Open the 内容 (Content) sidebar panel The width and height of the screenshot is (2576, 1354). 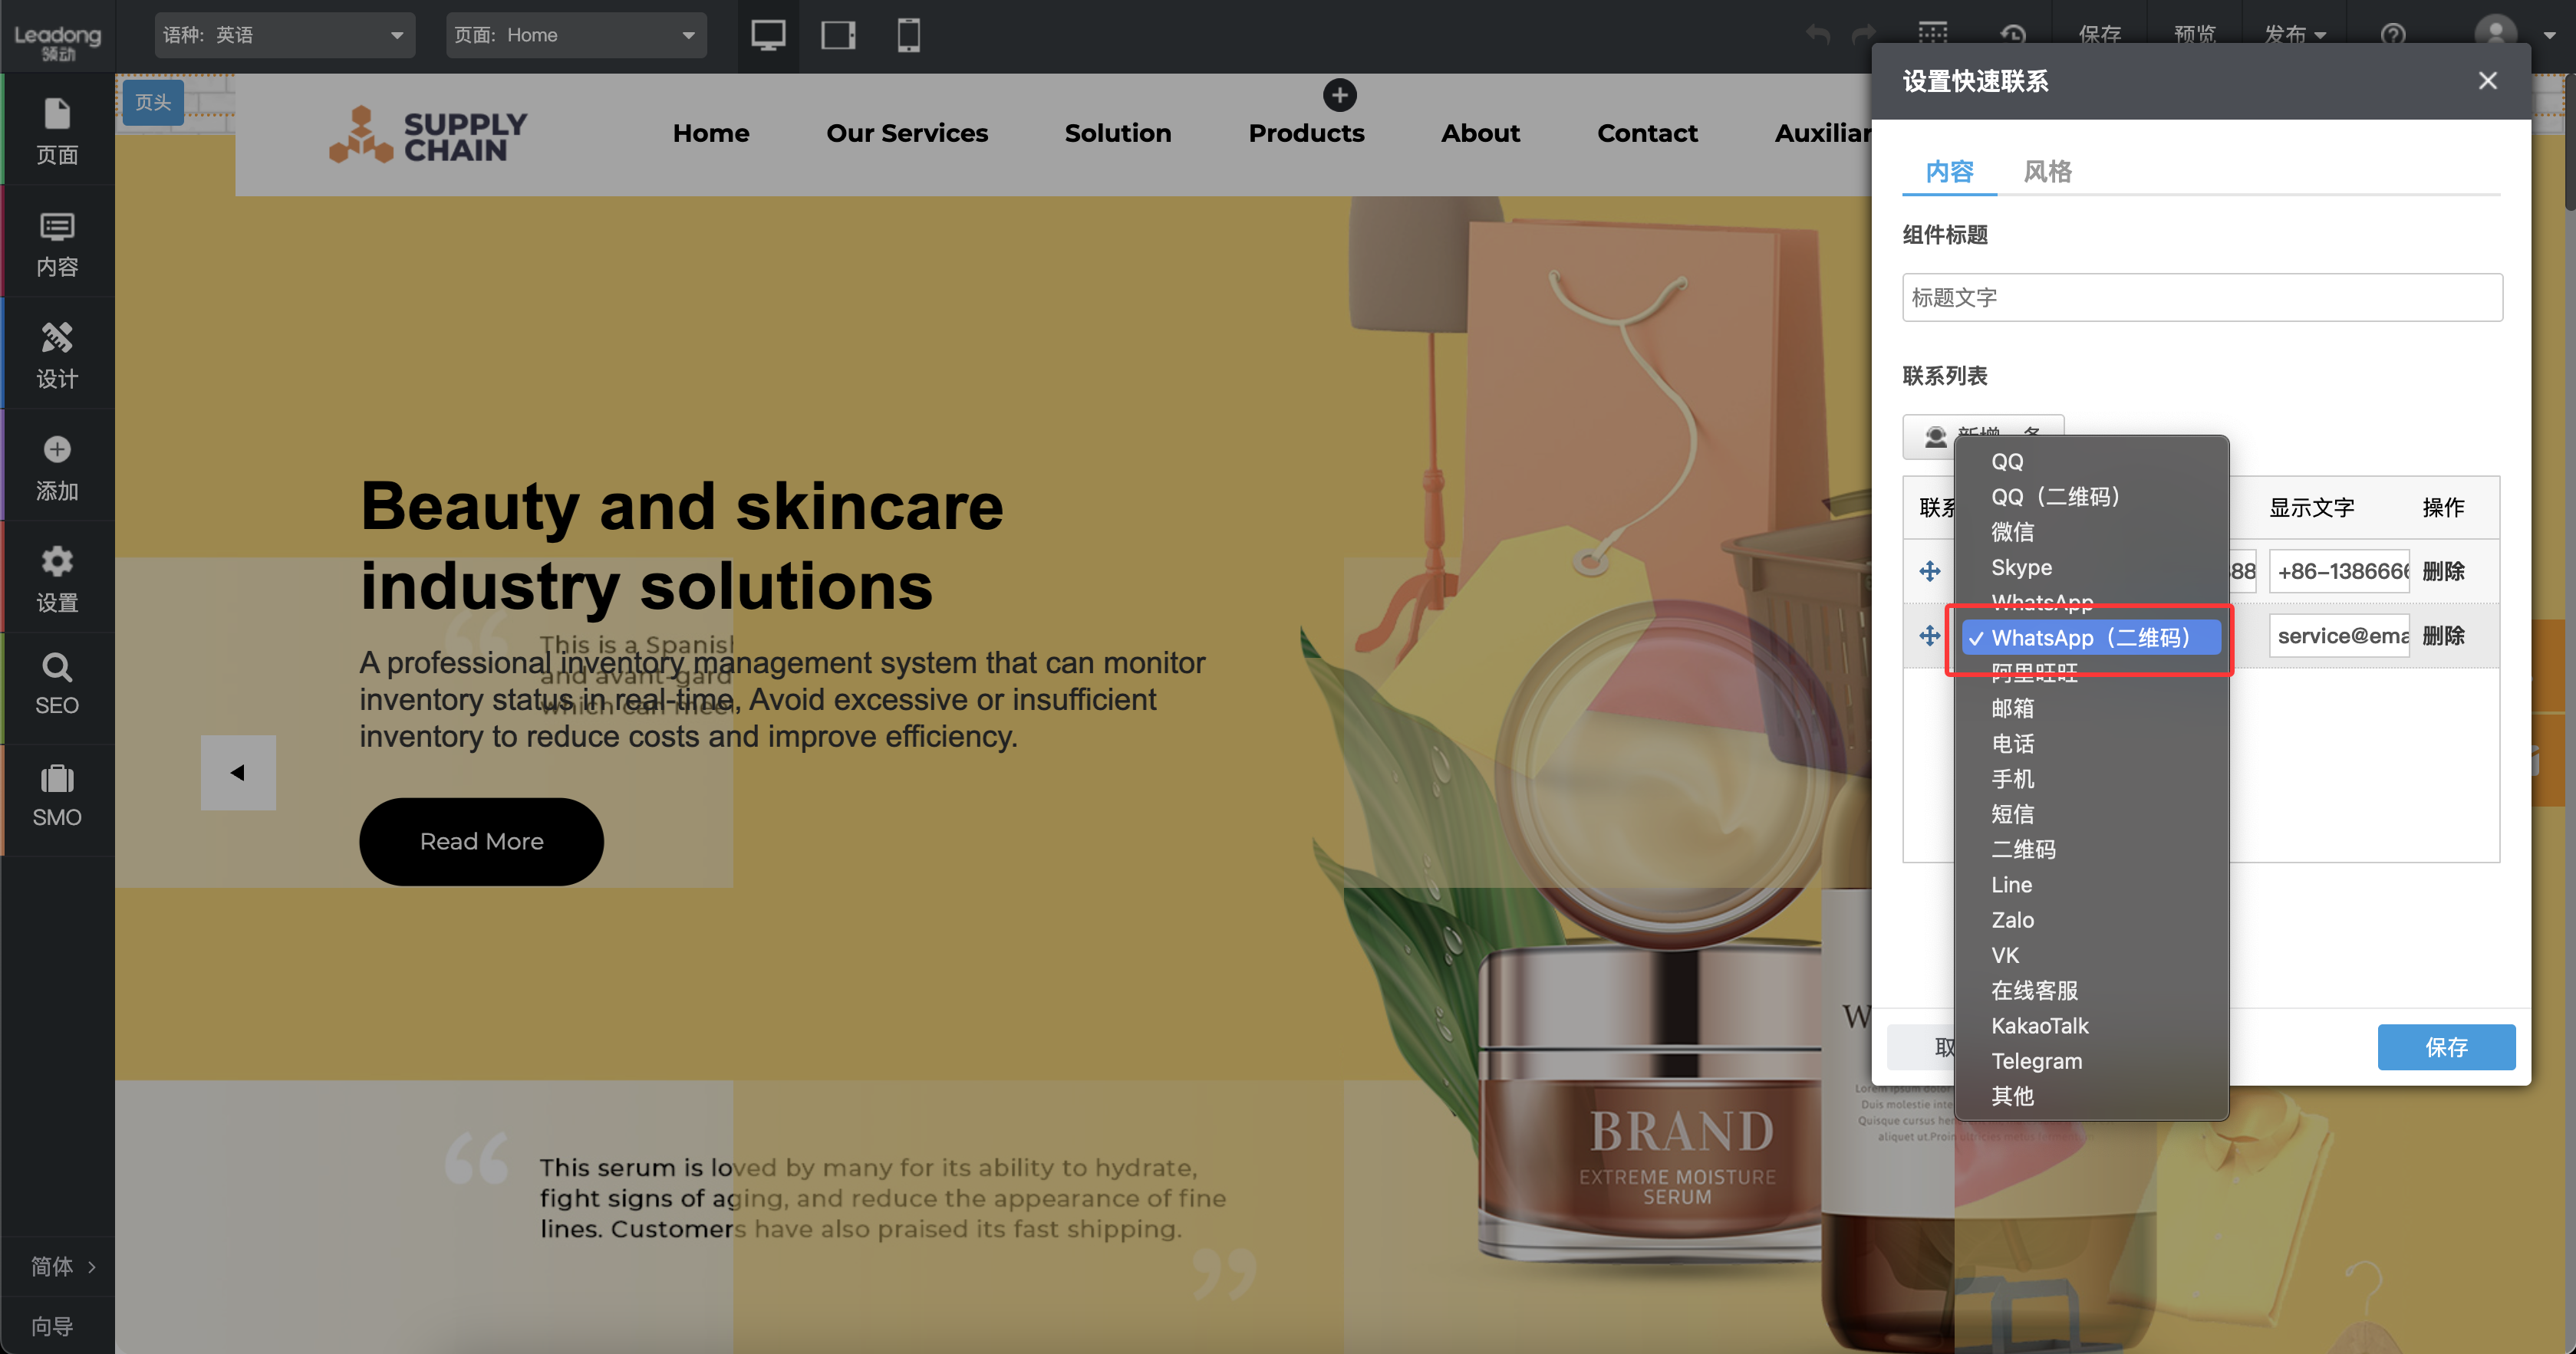[x=57, y=243]
